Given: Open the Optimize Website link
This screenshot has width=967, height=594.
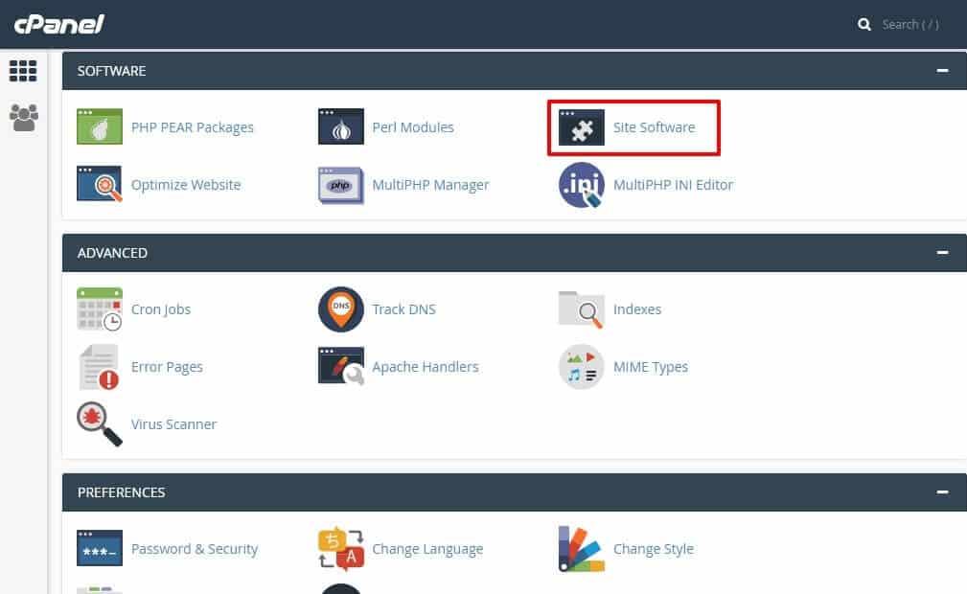Looking at the screenshot, I should coord(186,185).
